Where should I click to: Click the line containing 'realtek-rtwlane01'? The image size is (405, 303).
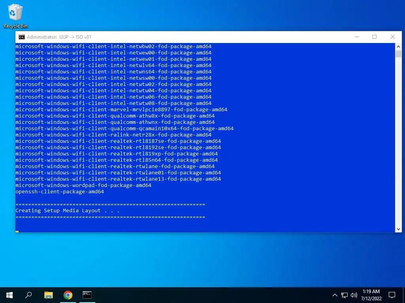(x=118, y=173)
